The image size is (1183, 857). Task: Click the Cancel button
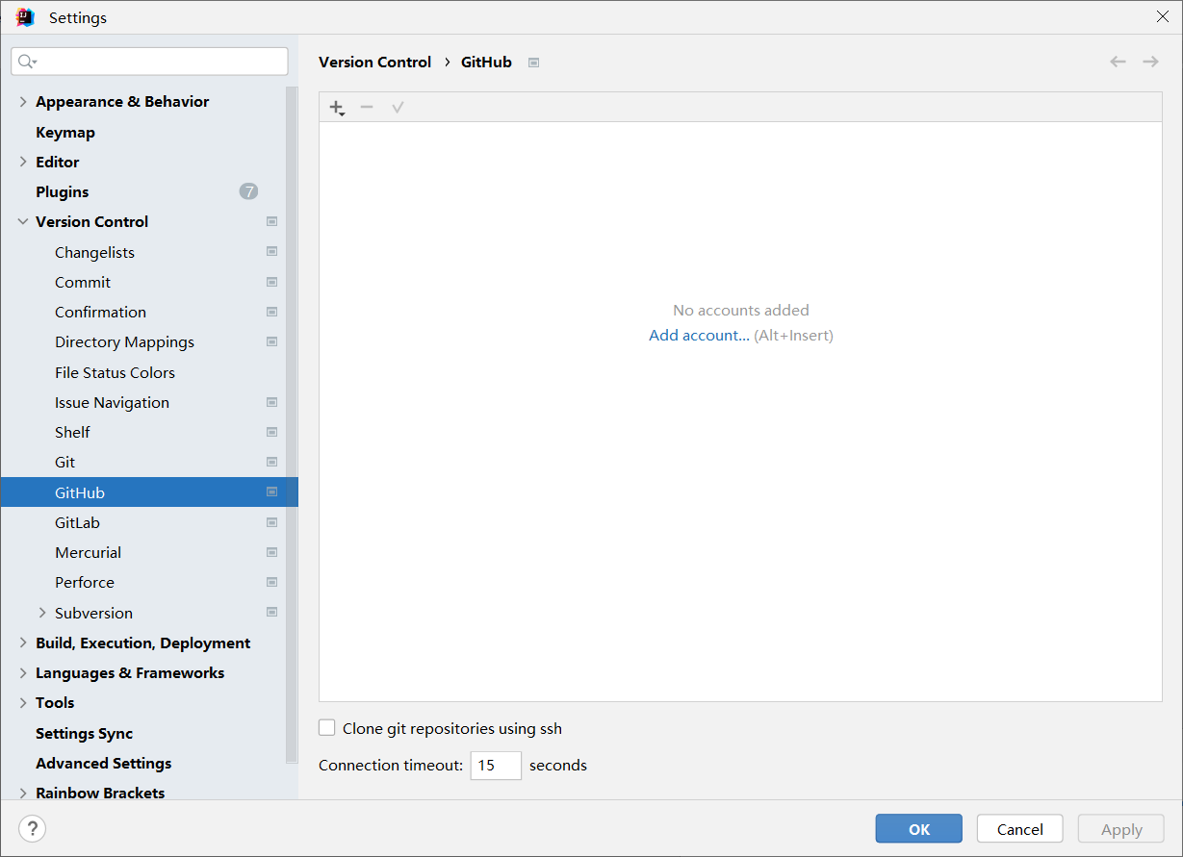[1019, 829]
